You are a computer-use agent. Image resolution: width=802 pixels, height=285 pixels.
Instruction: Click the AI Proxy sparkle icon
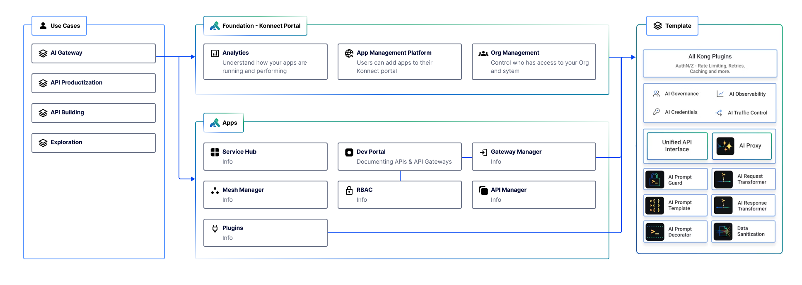(725, 146)
